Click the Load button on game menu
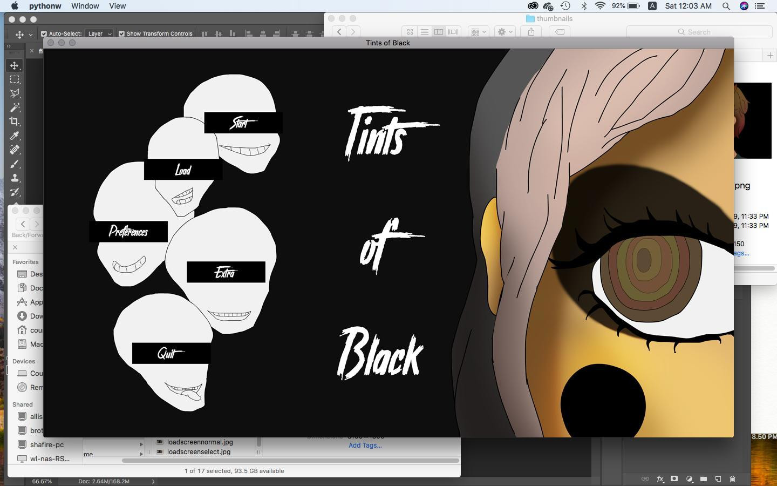The width and height of the screenshot is (777, 486). 183,170
